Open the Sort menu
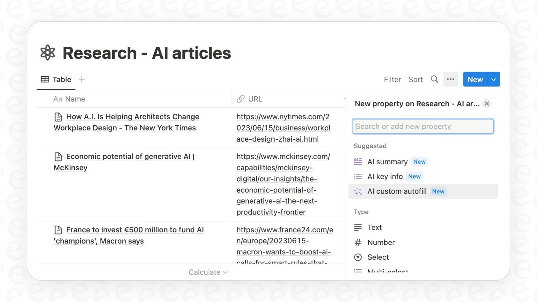 416,79
